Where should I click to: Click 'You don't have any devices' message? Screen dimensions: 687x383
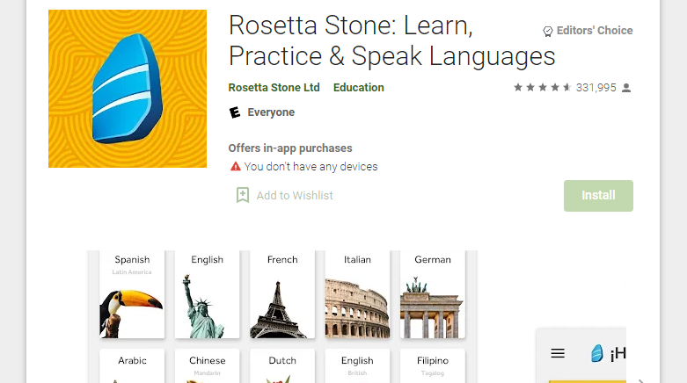(311, 167)
